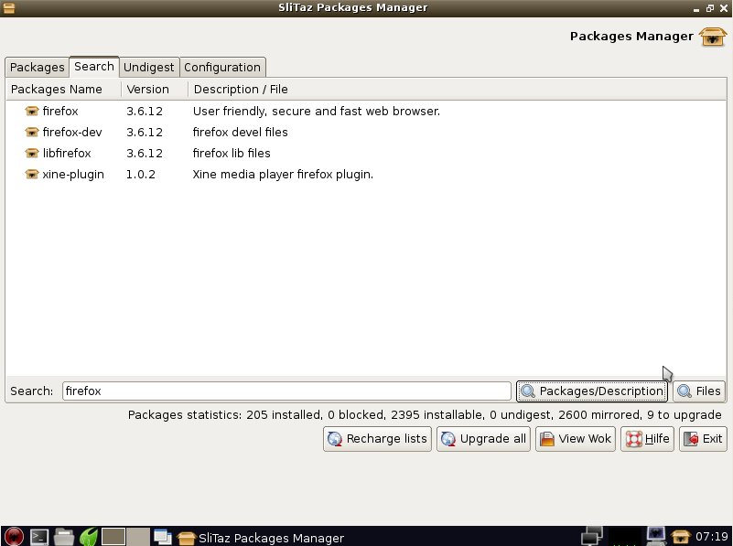Click the Packages Manager box logo

713,37
